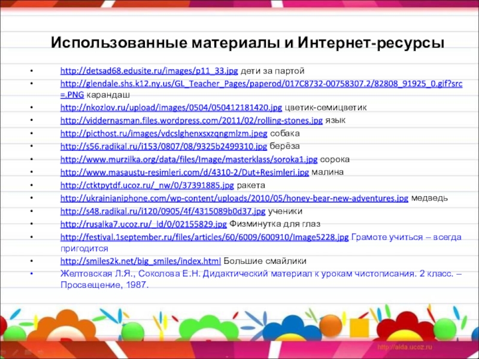Open the masaustu-resimleri.com Dut+Resimleri link
The height and width of the screenshot is (359, 479).
184,172
